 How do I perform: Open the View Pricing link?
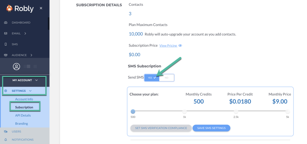pyautogui.click(x=168, y=46)
